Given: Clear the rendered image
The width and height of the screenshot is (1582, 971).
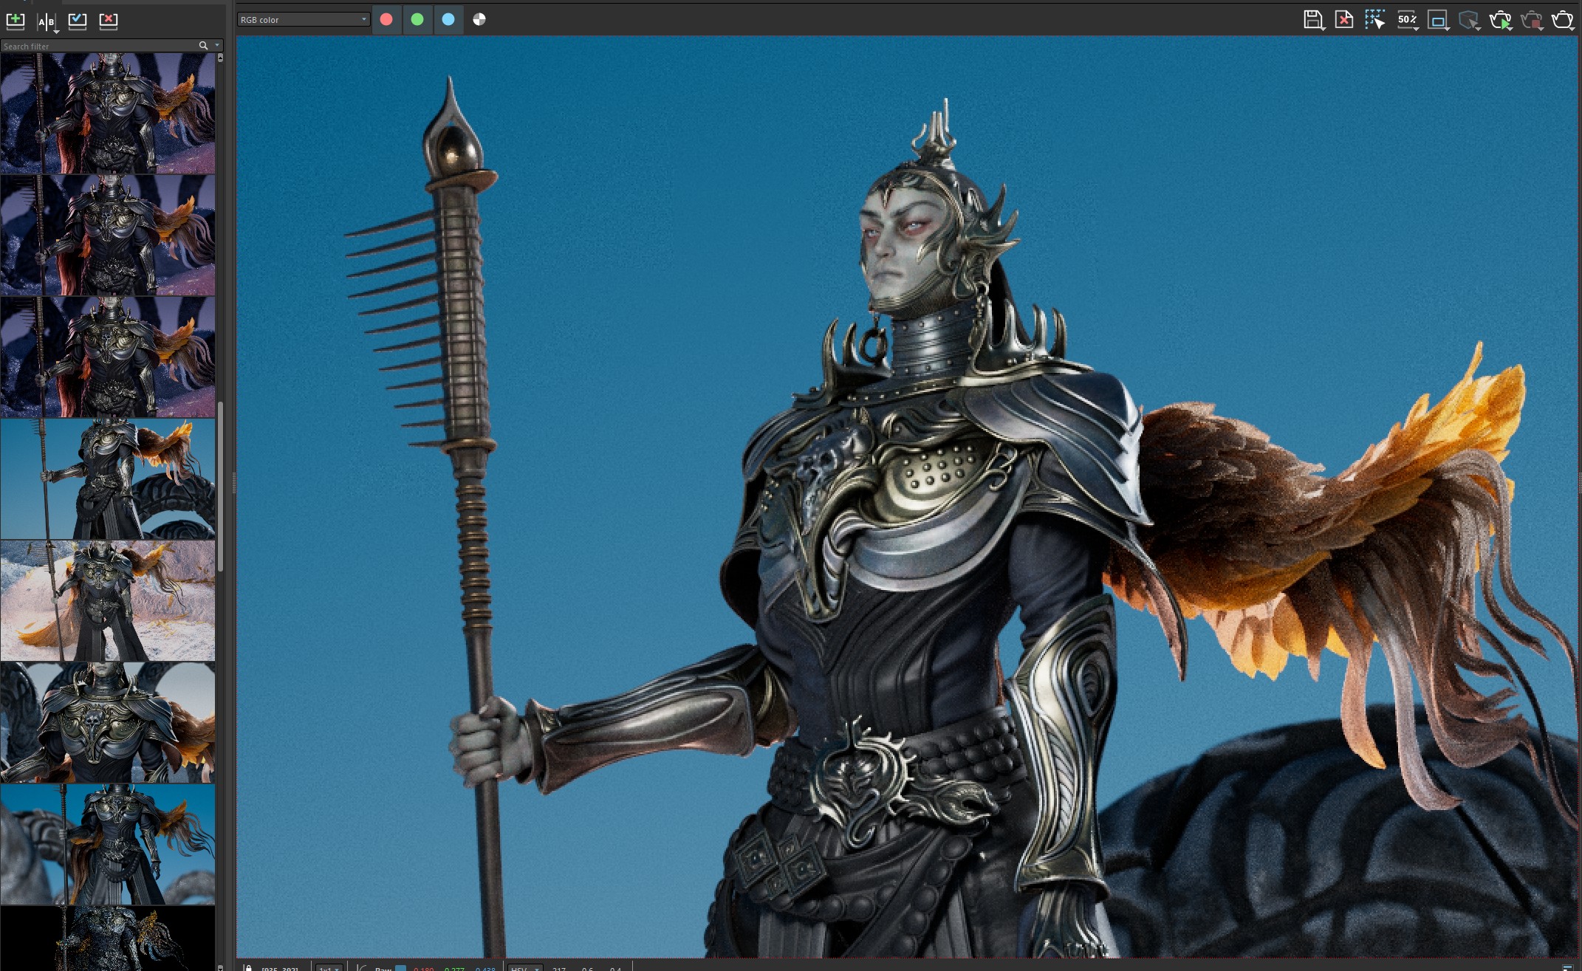Looking at the screenshot, I should 1344,20.
